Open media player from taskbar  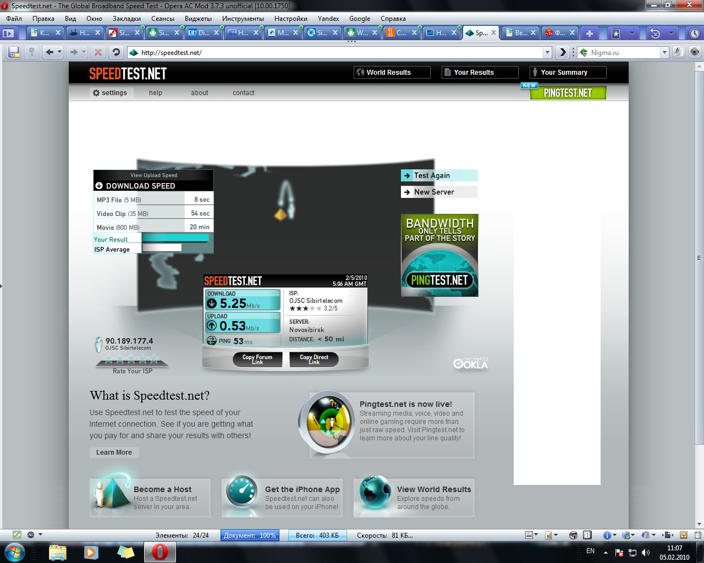[91, 552]
